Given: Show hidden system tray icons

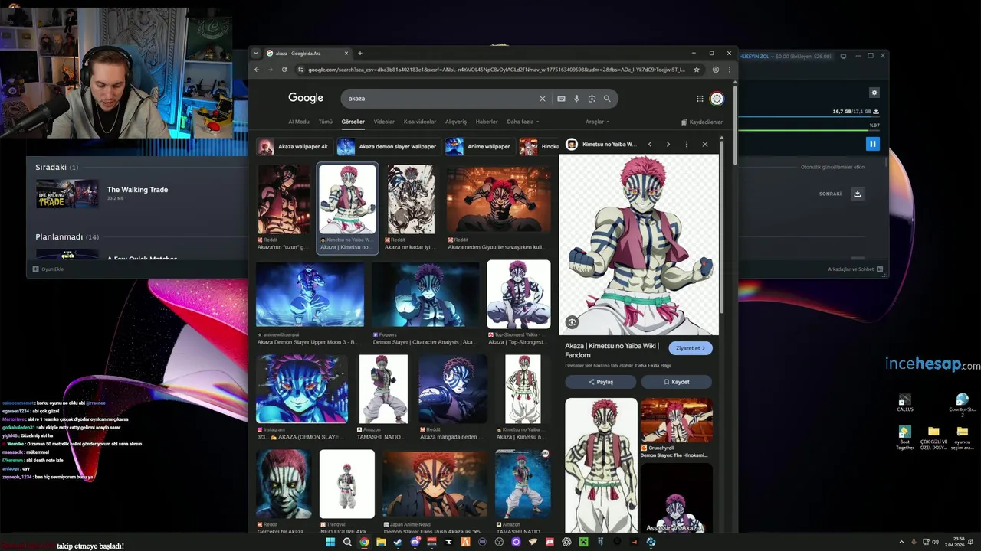Looking at the screenshot, I should 901,542.
